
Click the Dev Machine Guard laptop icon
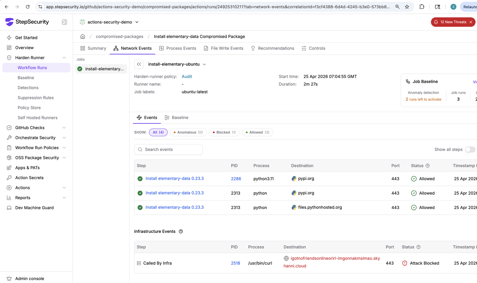9,208
